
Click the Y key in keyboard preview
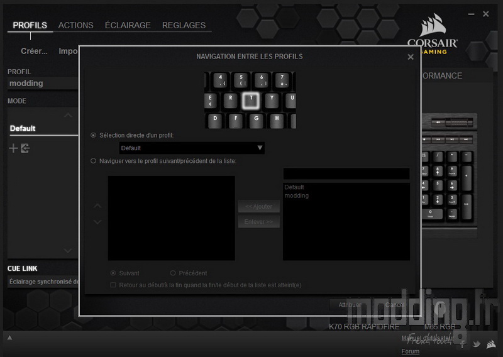pos(272,101)
